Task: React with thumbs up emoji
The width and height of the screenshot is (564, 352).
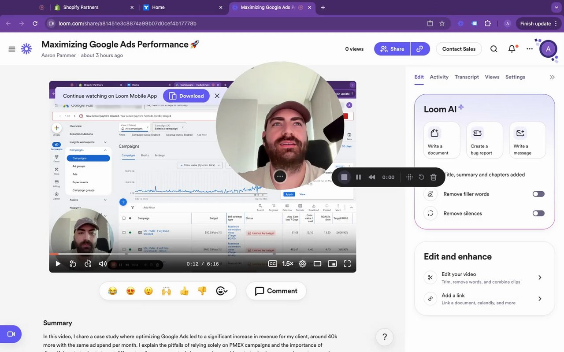Action: 184,291
